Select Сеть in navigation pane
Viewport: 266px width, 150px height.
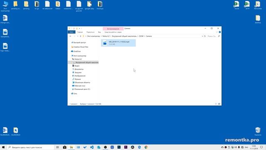[74, 94]
